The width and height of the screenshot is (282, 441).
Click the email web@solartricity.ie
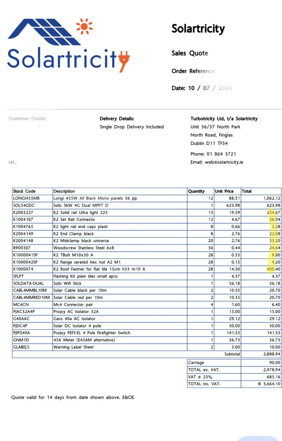tap(224, 162)
